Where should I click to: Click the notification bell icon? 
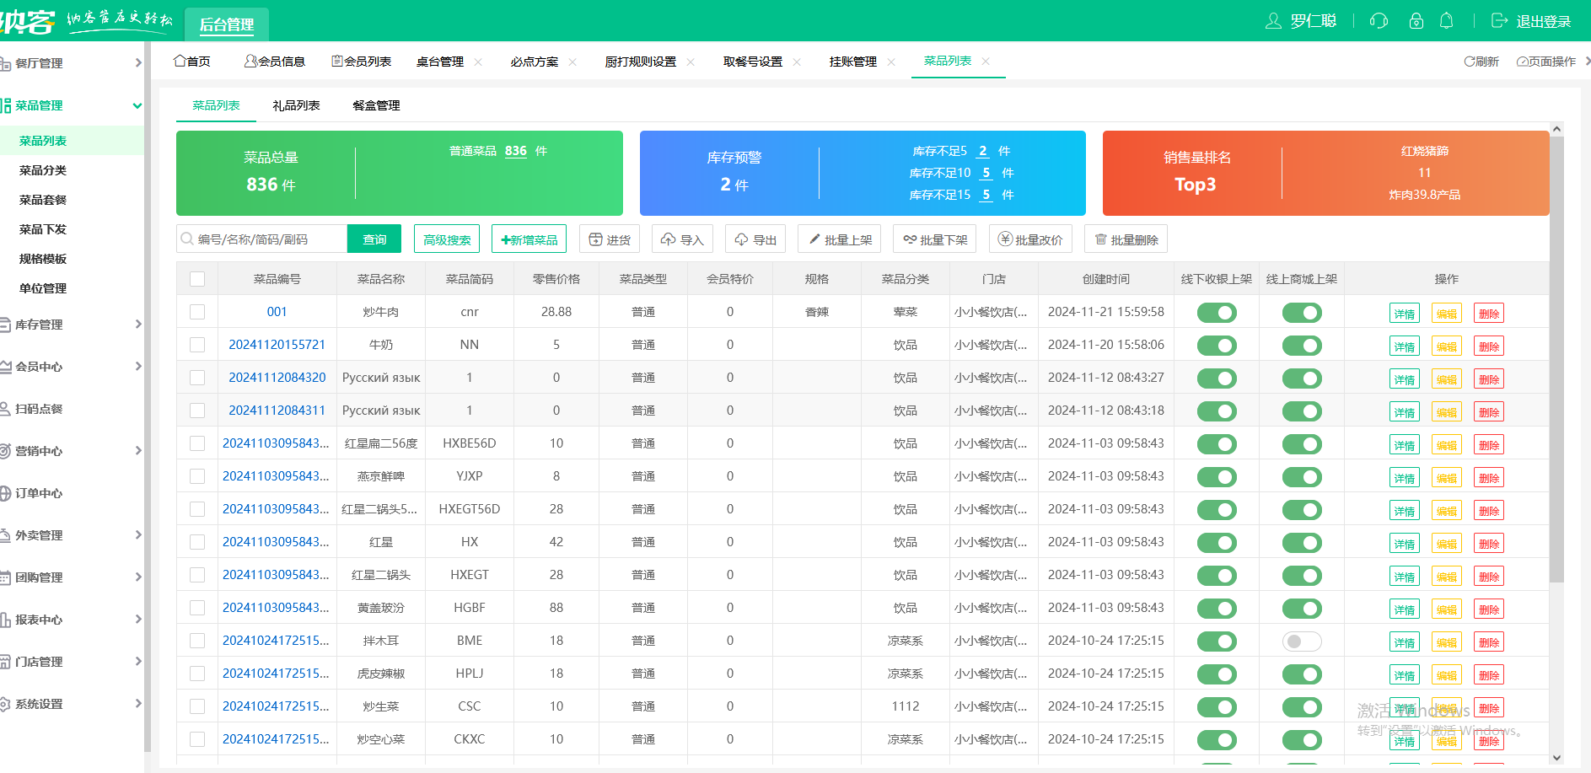[1446, 21]
